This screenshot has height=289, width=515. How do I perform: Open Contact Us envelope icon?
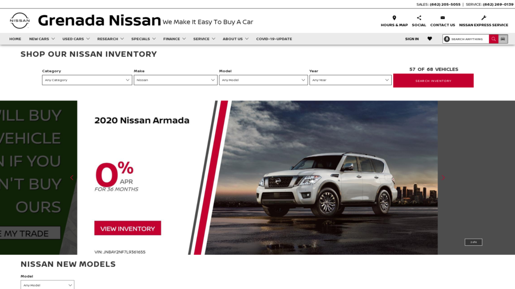click(443, 18)
